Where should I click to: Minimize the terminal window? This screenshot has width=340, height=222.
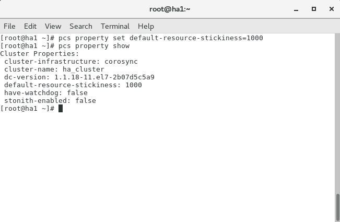296,9
